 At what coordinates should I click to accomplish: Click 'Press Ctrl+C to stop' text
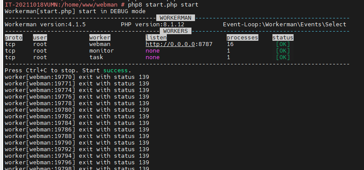40,71
